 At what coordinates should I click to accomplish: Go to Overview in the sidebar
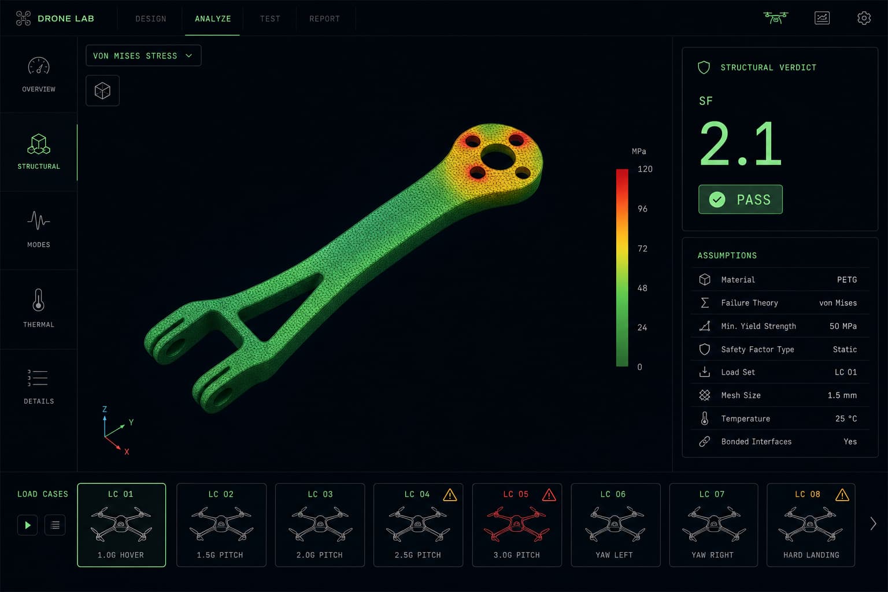pos(39,75)
